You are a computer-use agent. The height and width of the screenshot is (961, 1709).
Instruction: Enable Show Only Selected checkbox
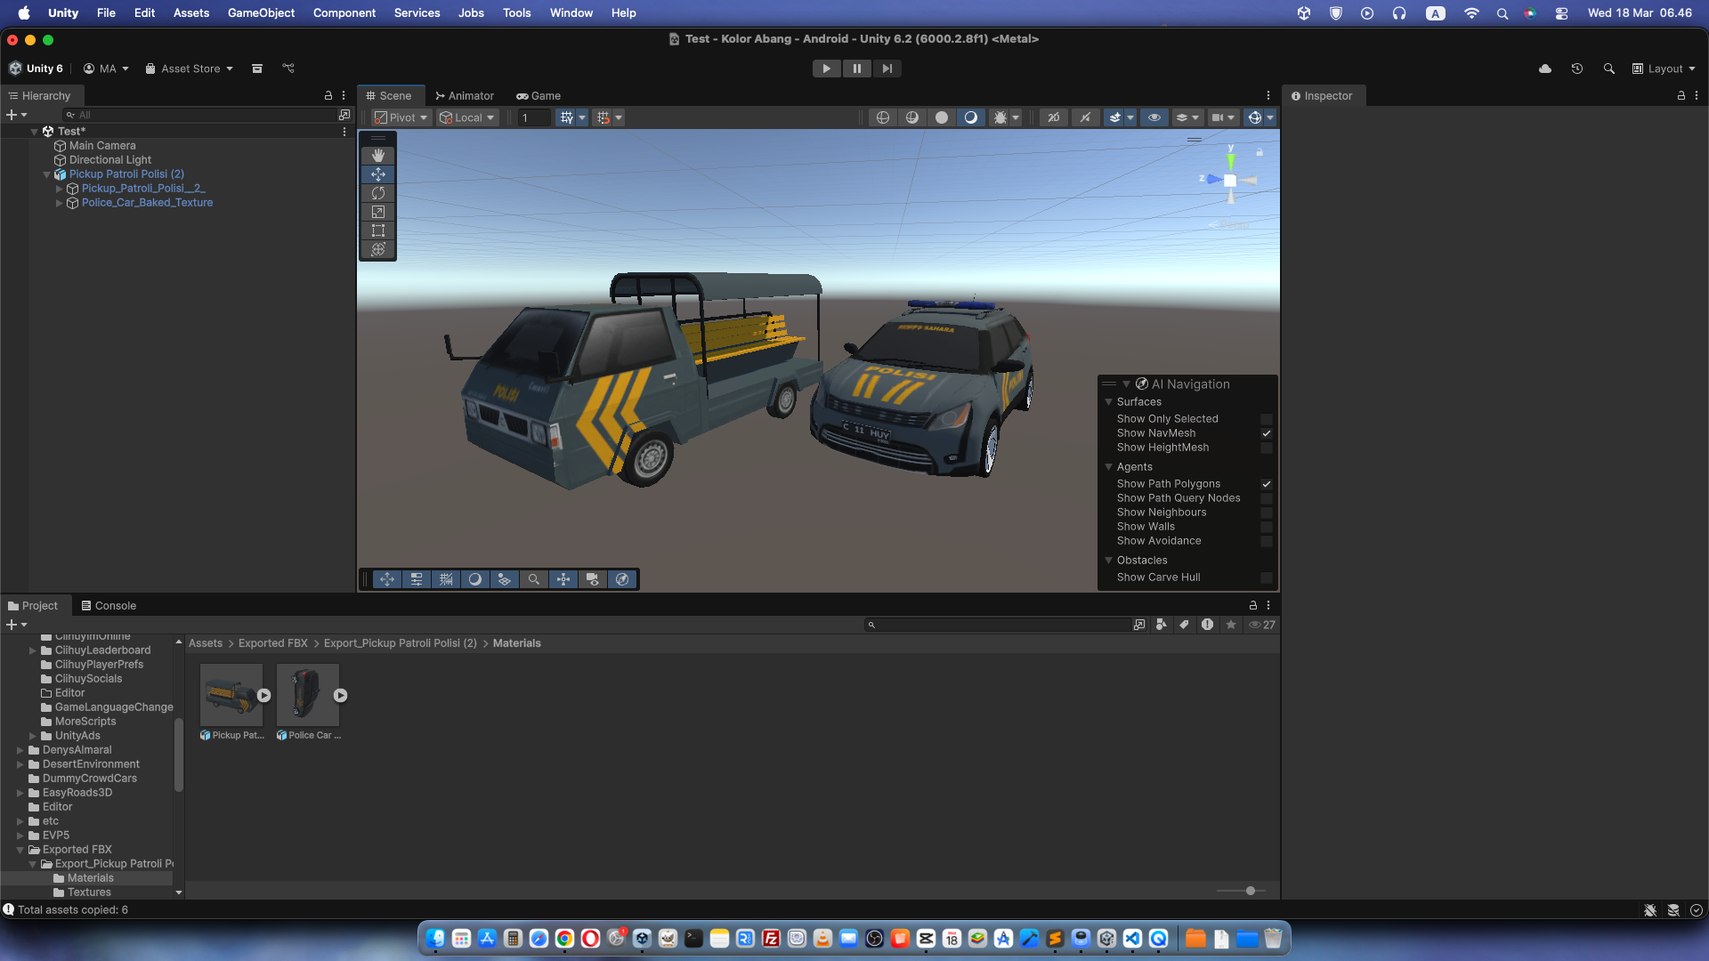[x=1266, y=419]
